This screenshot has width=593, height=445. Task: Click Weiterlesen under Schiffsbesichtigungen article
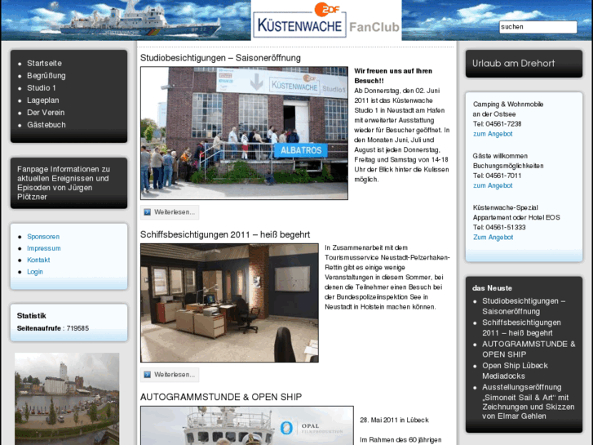[170, 375]
